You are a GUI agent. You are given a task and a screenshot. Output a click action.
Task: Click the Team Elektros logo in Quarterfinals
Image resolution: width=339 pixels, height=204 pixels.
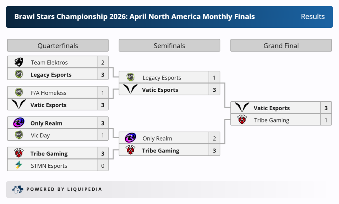[x=19, y=62]
